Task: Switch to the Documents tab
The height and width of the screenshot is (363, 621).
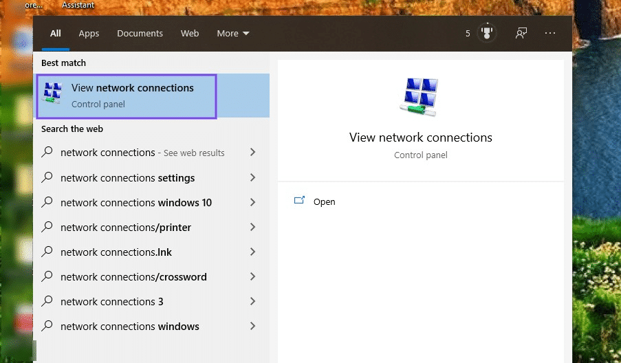Action: (140, 33)
